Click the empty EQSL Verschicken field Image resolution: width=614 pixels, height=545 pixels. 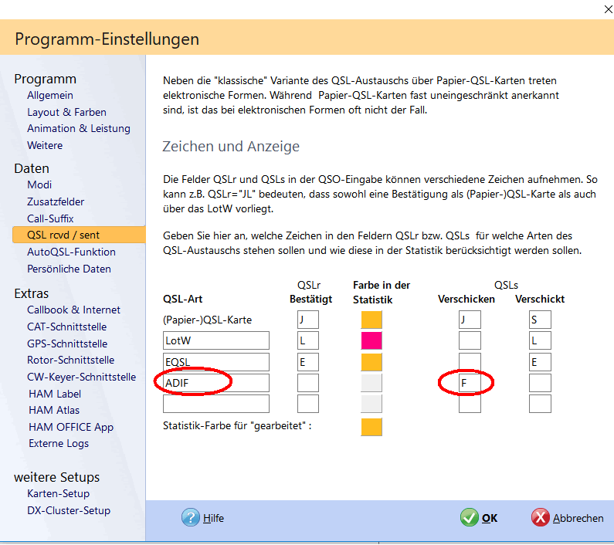[x=470, y=362]
